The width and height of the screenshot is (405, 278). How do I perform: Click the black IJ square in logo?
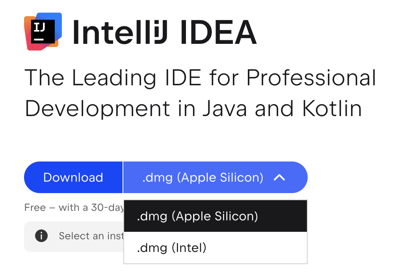[x=43, y=31]
